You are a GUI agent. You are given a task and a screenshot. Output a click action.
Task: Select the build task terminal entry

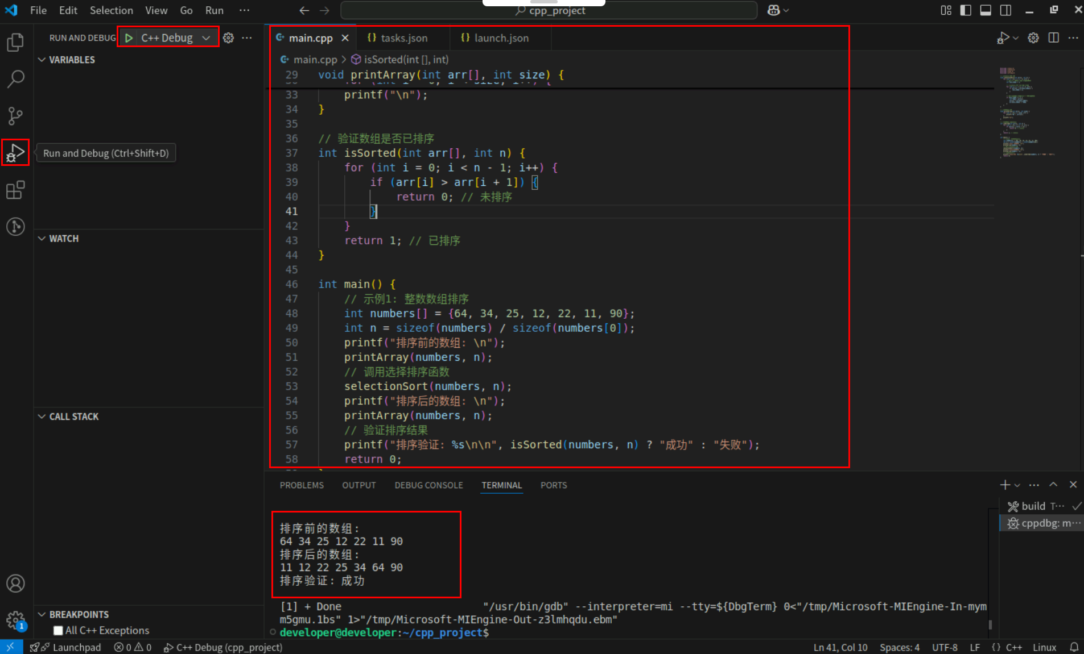[x=1042, y=506]
